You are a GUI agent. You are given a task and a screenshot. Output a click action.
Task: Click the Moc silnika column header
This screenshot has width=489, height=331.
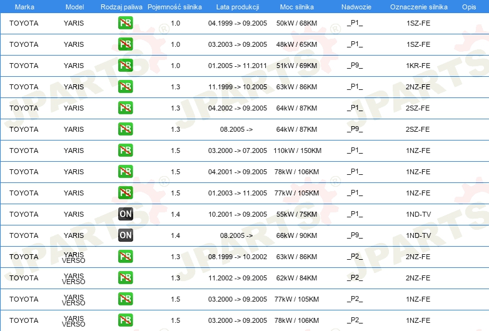[296, 7]
